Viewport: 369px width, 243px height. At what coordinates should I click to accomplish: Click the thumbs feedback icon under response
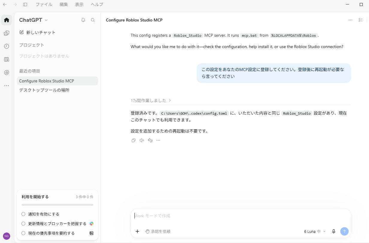pos(150,140)
